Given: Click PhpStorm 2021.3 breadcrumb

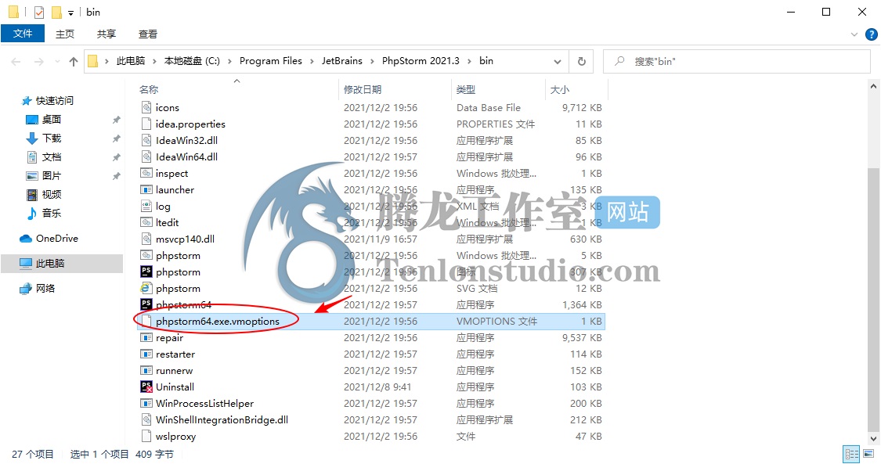Looking at the screenshot, I should pos(421,61).
